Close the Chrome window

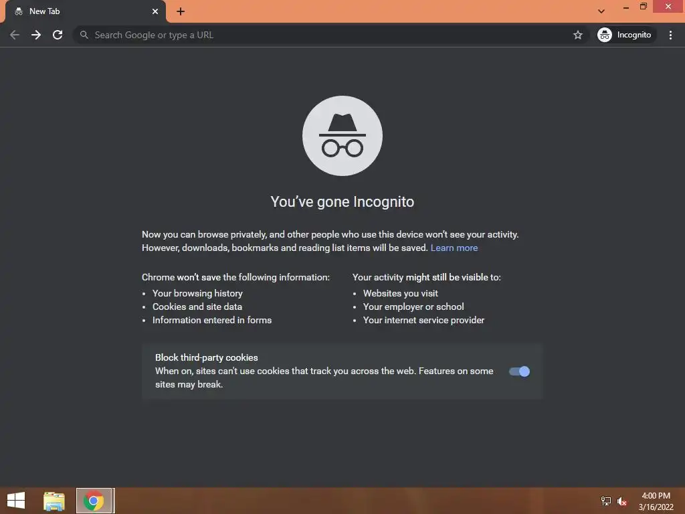pos(668,7)
